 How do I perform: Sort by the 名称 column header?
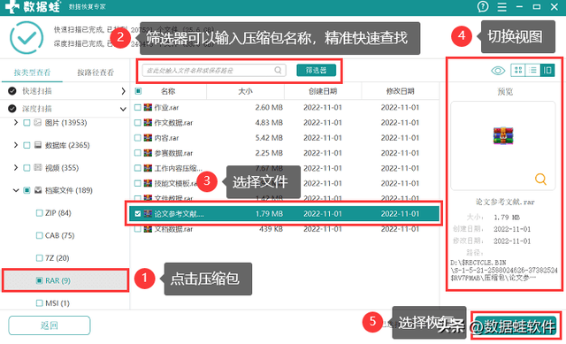pos(168,91)
